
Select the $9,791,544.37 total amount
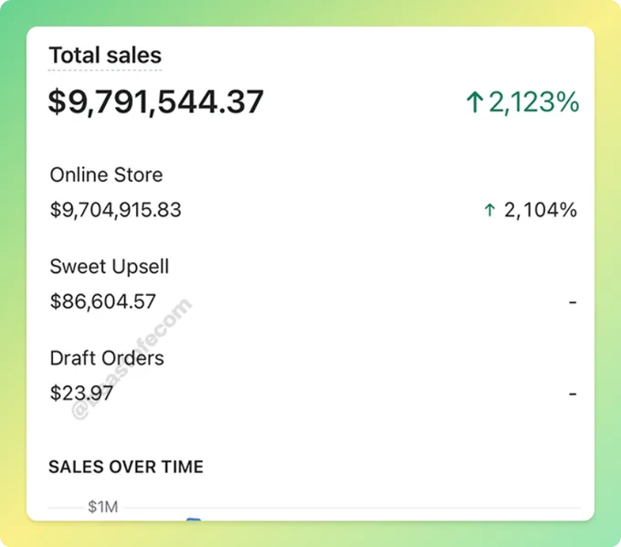coord(155,102)
